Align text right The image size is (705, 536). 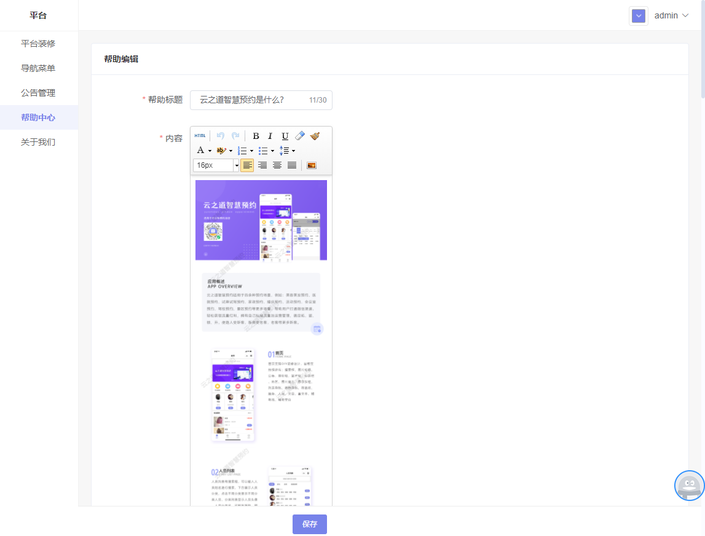tap(262, 165)
